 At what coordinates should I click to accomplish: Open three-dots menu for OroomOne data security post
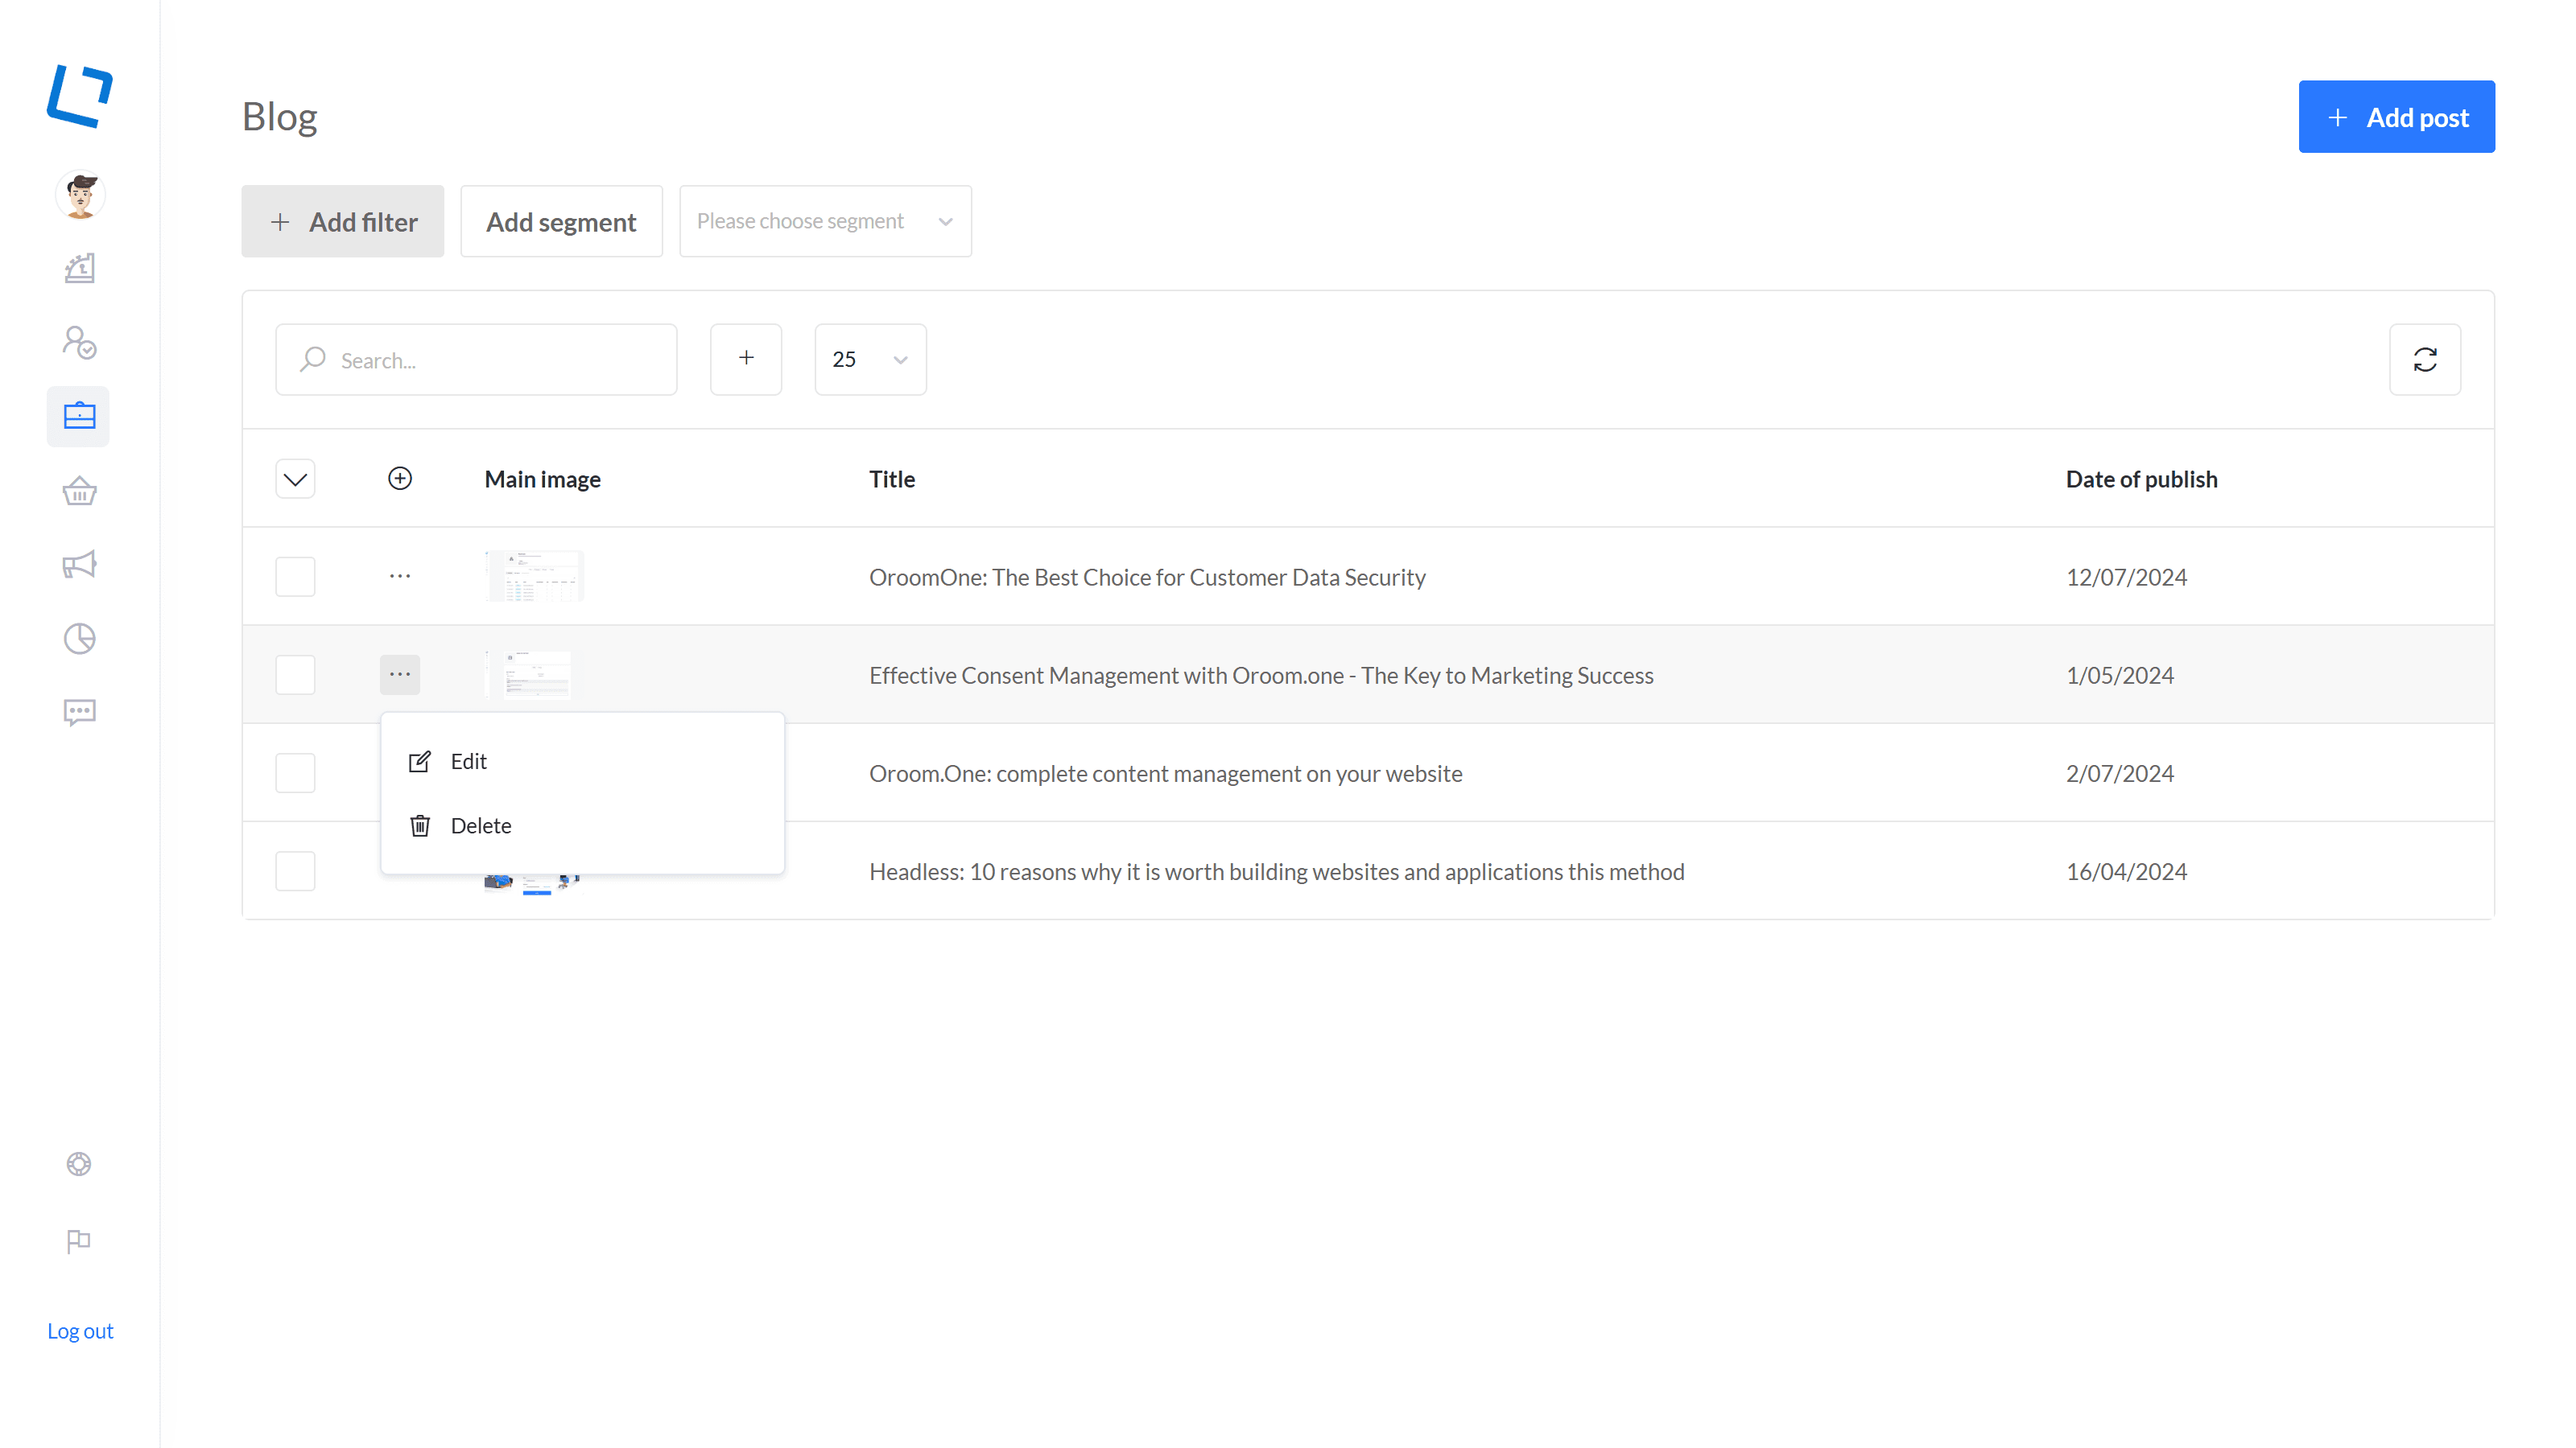pos(400,577)
